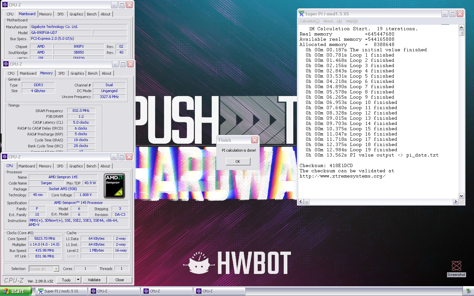Open Bench tab in bottom CPU-Z window
The width and height of the screenshot is (474, 296).
click(x=92, y=166)
